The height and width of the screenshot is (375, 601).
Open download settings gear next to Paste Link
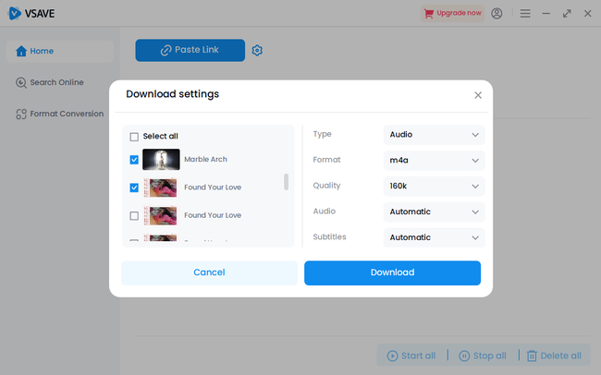pos(257,50)
